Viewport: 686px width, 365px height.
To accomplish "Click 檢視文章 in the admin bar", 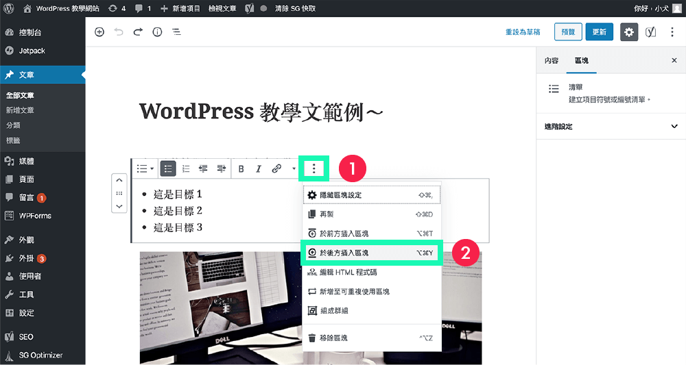I will pos(222,8).
